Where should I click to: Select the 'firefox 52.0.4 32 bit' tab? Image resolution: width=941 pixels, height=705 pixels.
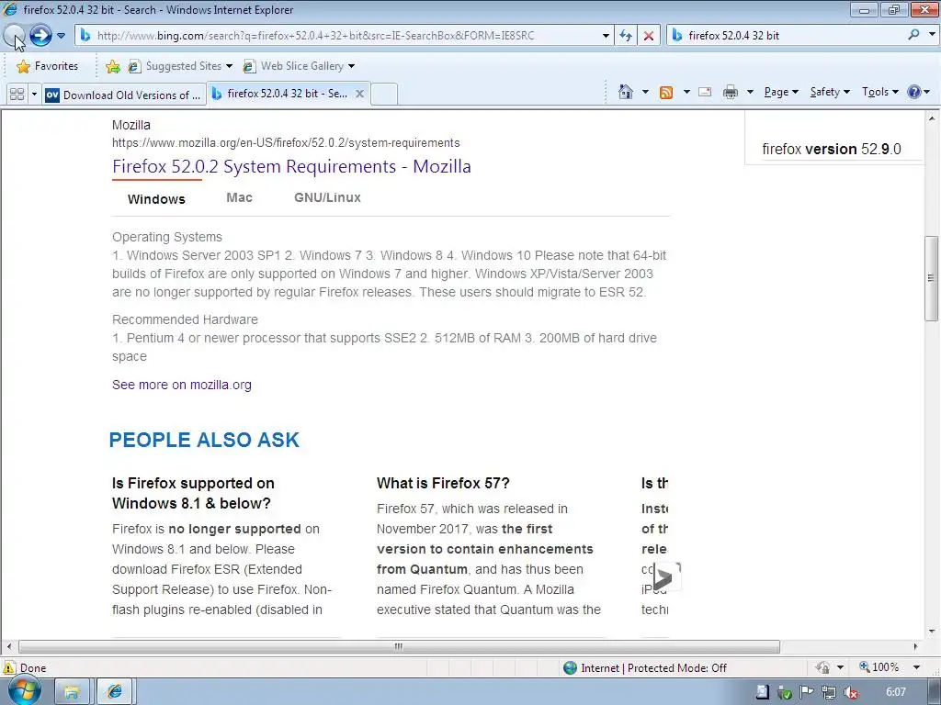(x=279, y=94)
